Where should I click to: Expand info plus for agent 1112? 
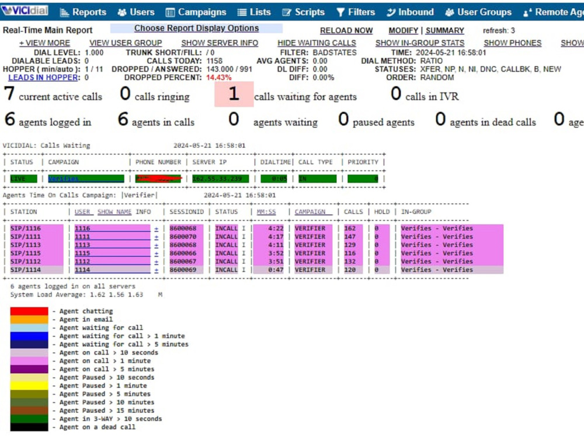pyautogui.click(x=156, y=262)
